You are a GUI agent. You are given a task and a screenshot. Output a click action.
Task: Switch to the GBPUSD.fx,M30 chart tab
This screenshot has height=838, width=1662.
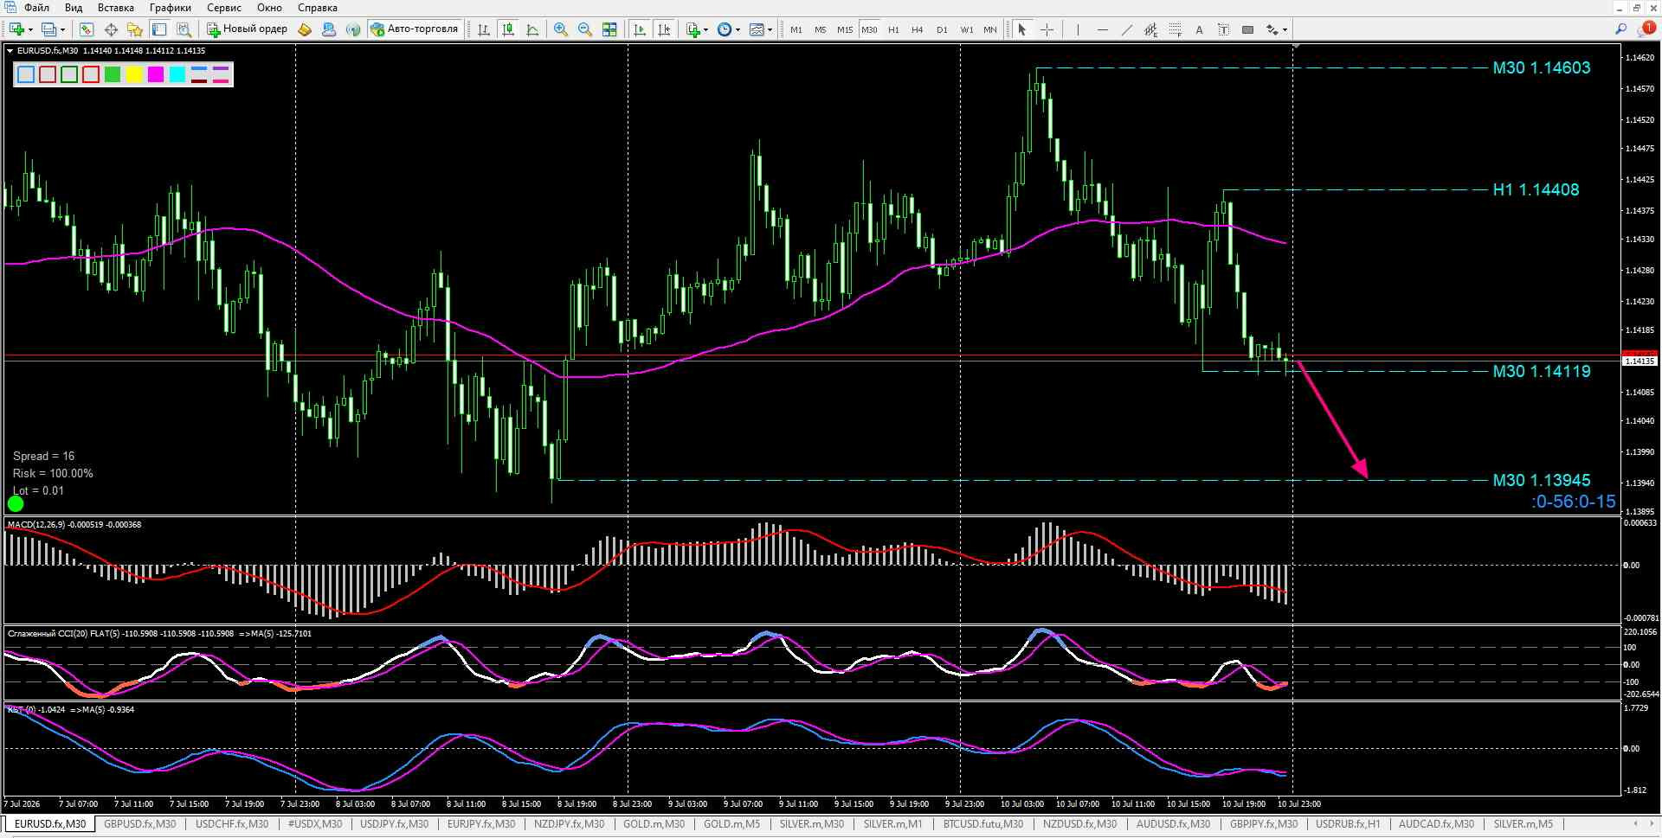pyautogui.click(x=139, y=824)
